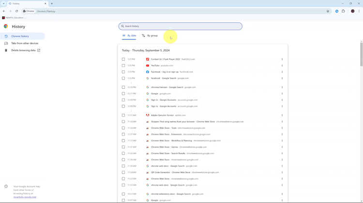Select the YouTube history entry checkbox
The width and height of the screenshot is (363, 203).
[123, 66]
